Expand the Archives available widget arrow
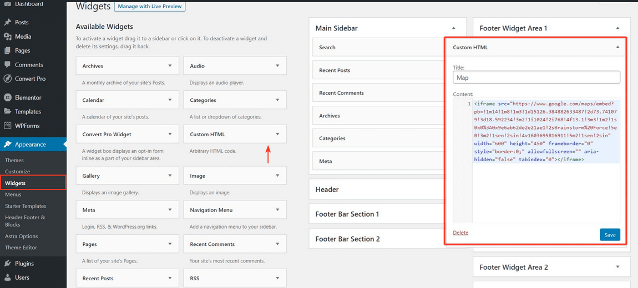This screenshot has height=288, width=638. (170, 66)
